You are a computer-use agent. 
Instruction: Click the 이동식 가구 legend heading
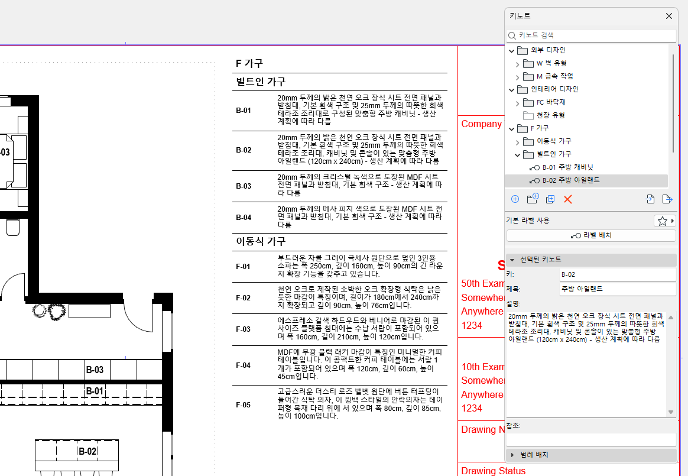pyautogui.click(x=261, y=241)
